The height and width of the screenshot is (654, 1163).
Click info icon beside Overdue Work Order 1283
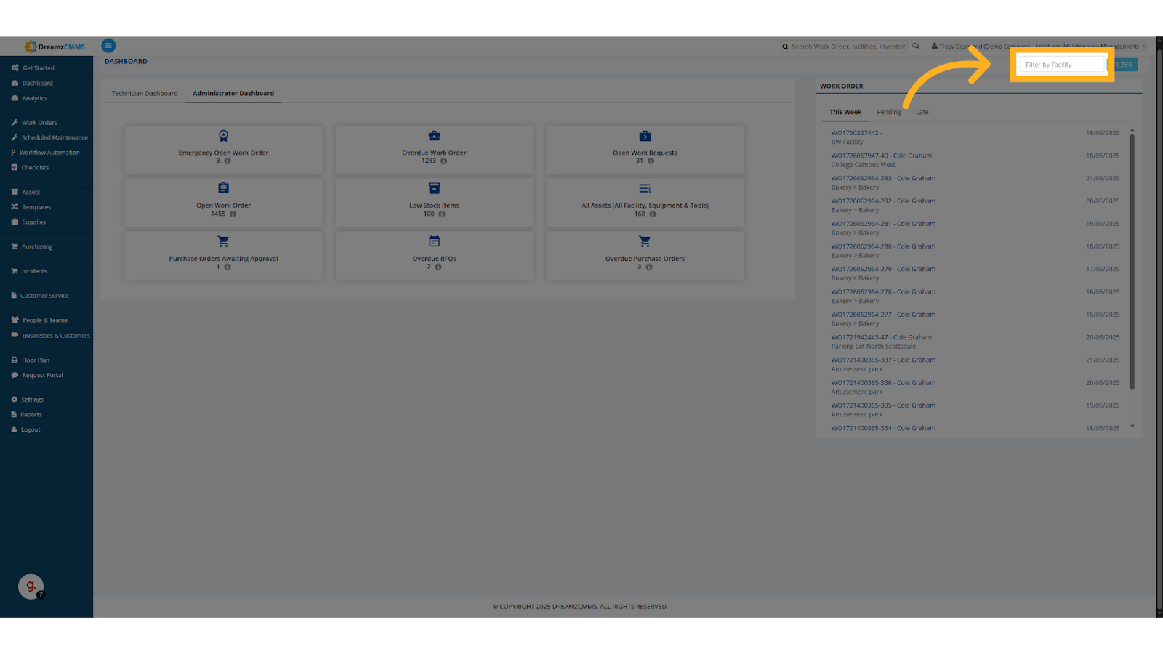443,161
